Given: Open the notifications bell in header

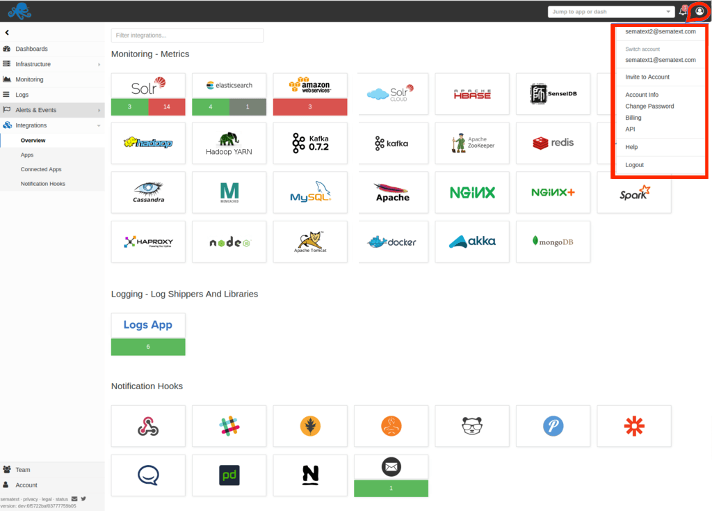Looking at the screenshot, I should [x=683, y=11].
